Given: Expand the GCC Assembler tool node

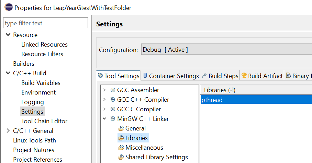Looking at the screenshot, I should pyautogui.click(x=104, y=90).
